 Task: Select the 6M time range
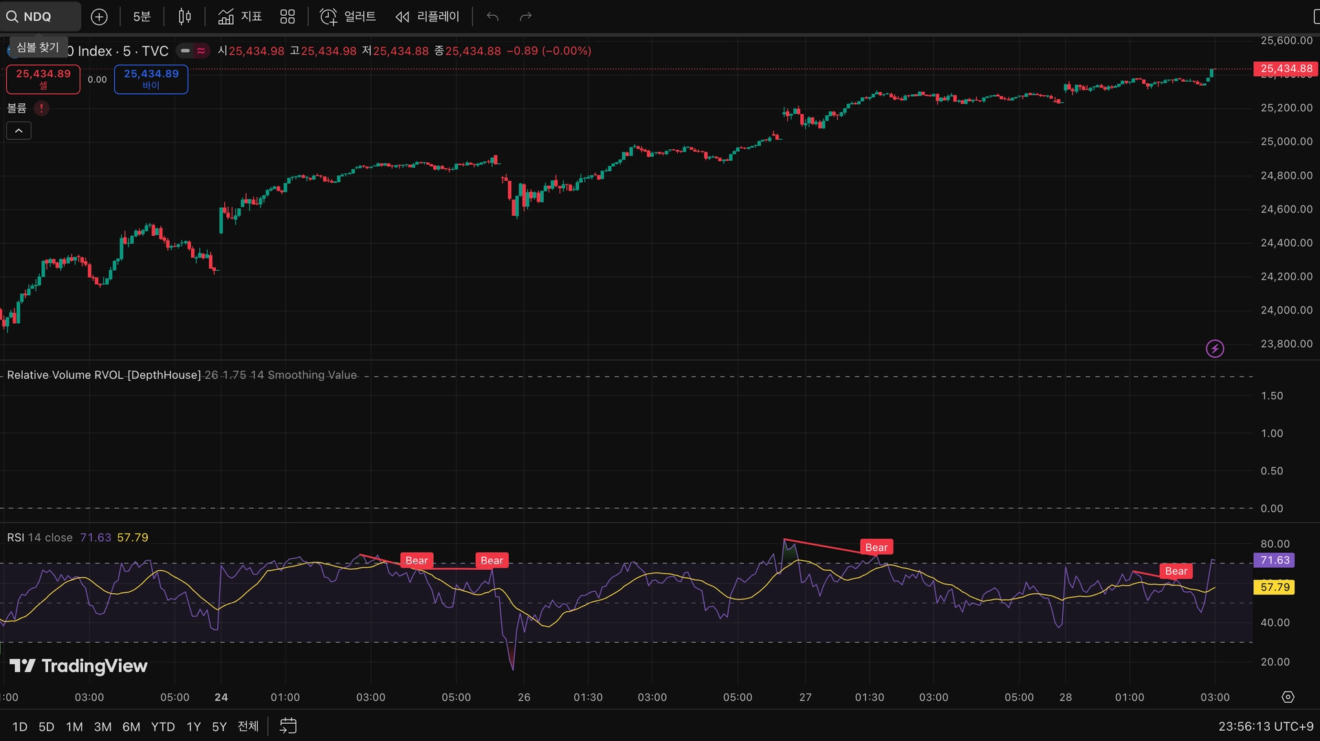131,727
